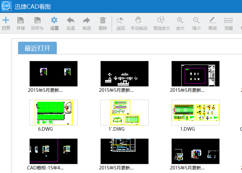Open first-row first 2015年5月更新 thumbnail
242x173 pixels.
(54, 74)
